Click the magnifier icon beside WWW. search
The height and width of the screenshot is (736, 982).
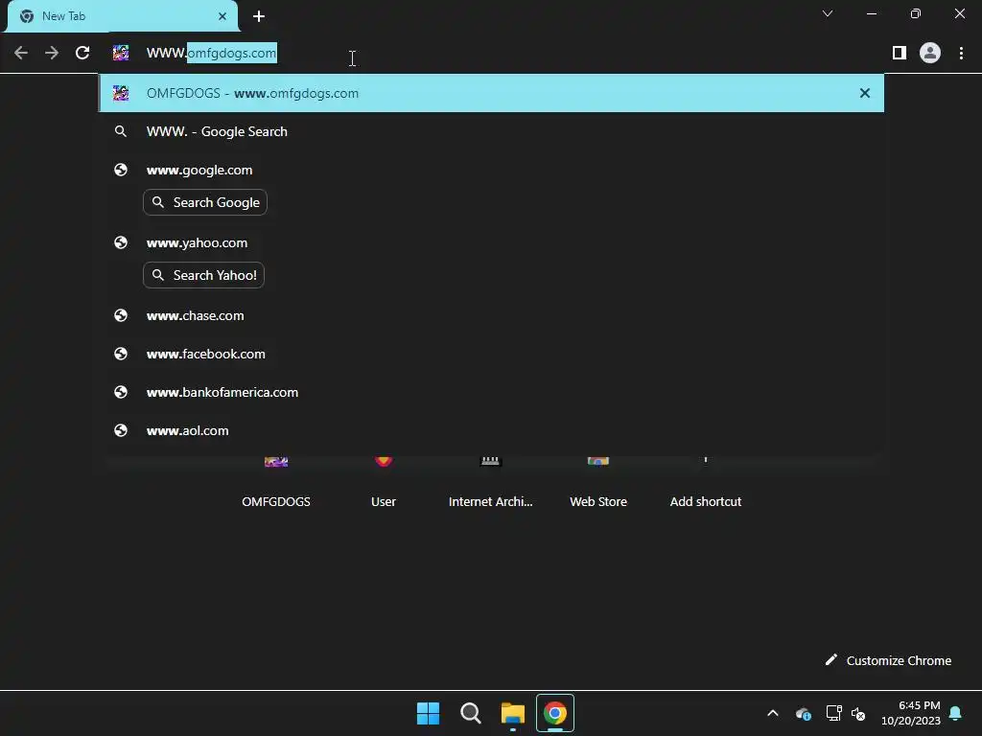coord(121,131)
